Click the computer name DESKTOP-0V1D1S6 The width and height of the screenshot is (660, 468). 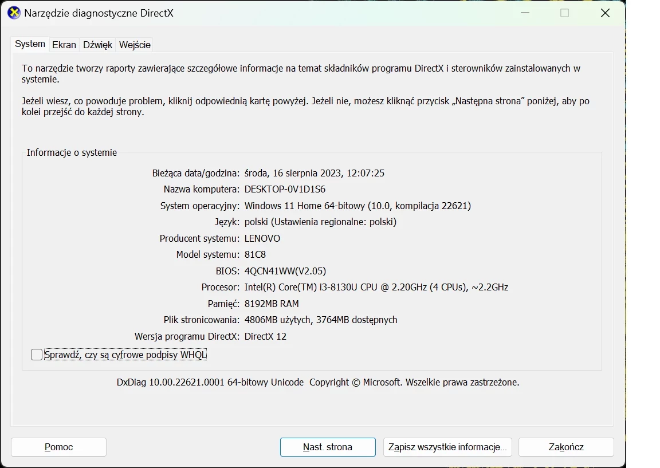tap(285, 189)
